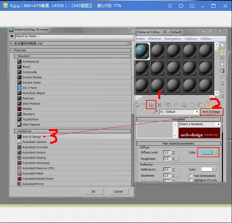Click the Search by Name field
This screenshot has height=223, width=232.
74,36
